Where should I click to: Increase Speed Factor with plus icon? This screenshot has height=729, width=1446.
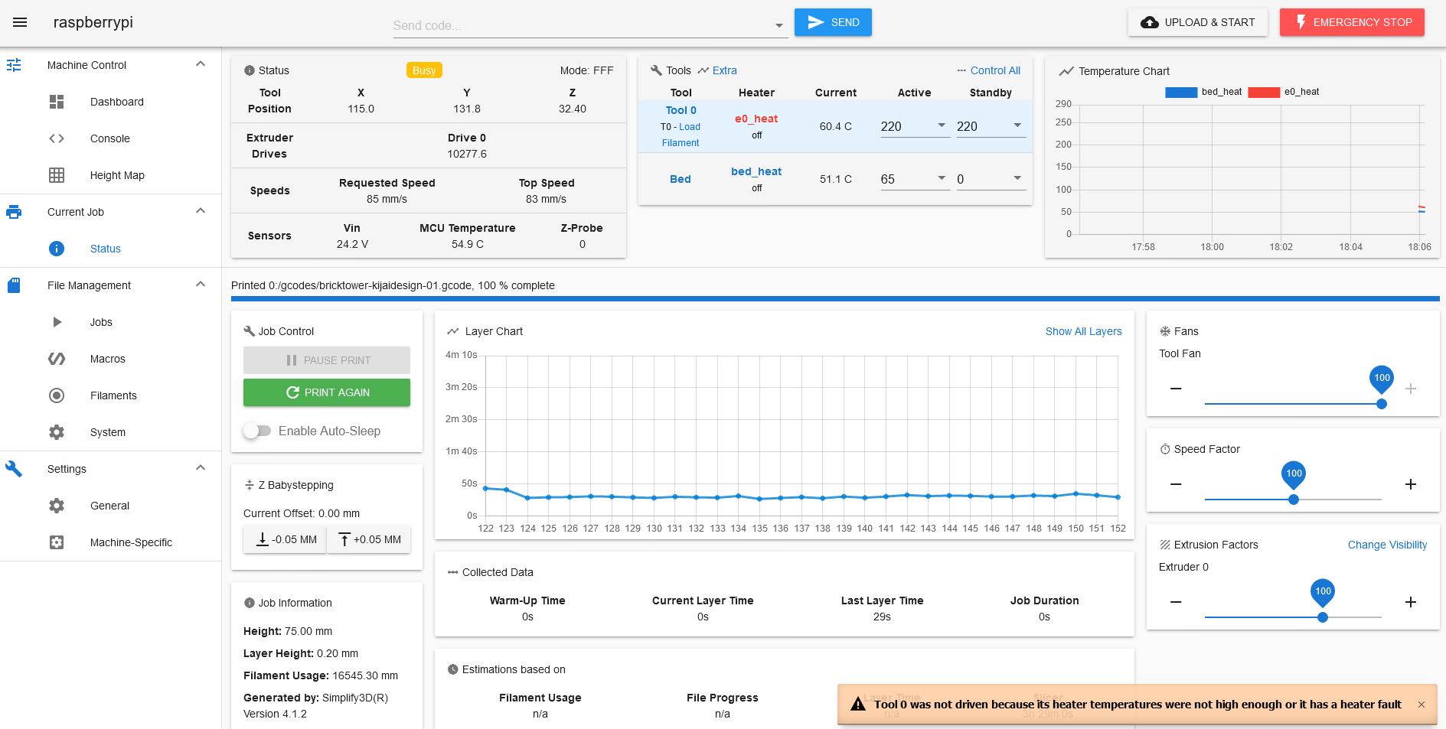[x=1411, y=484]
